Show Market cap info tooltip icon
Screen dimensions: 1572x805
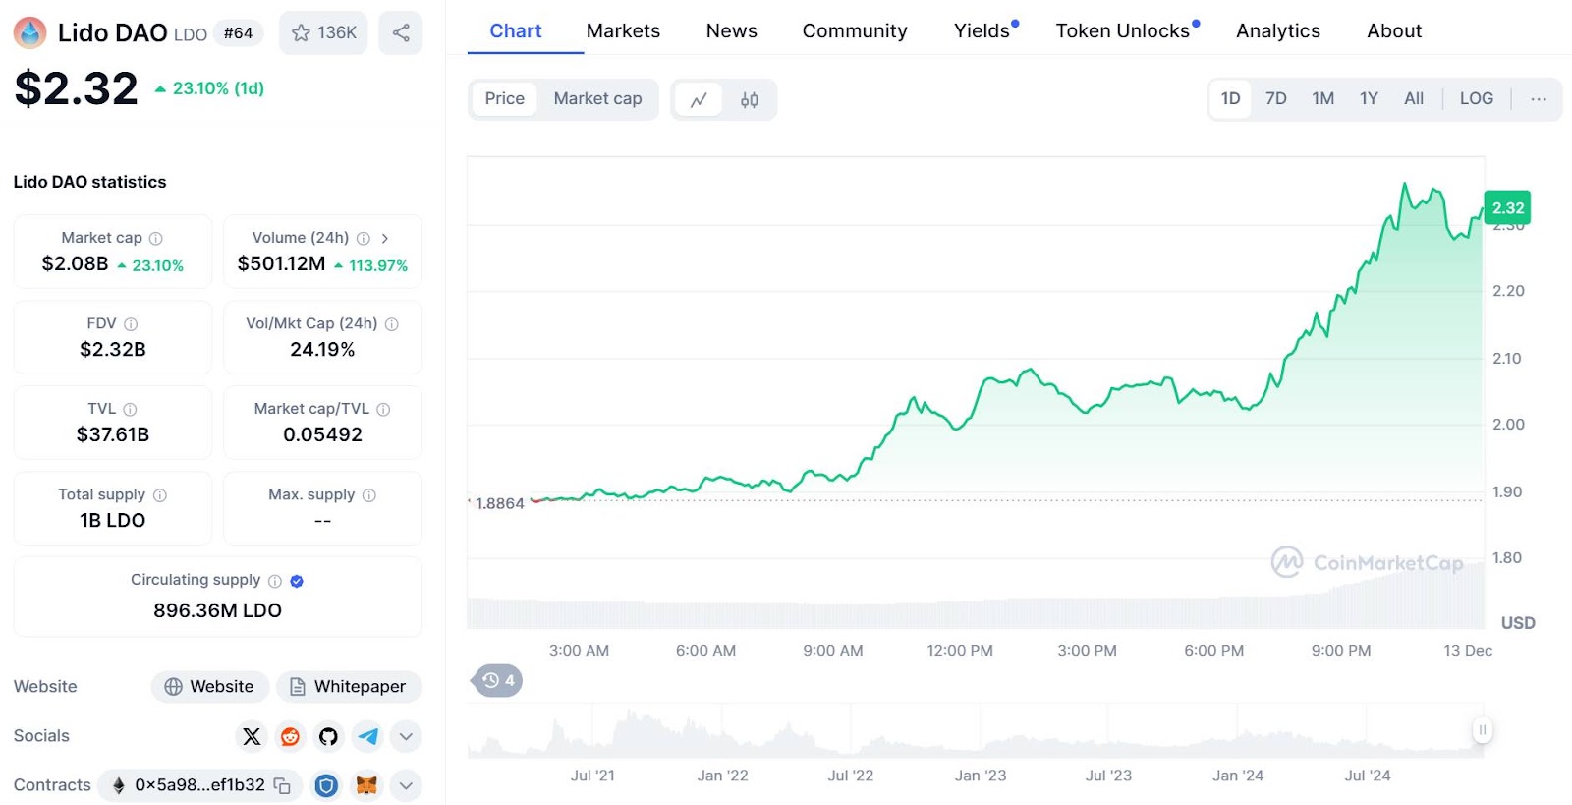click(155, 238)
